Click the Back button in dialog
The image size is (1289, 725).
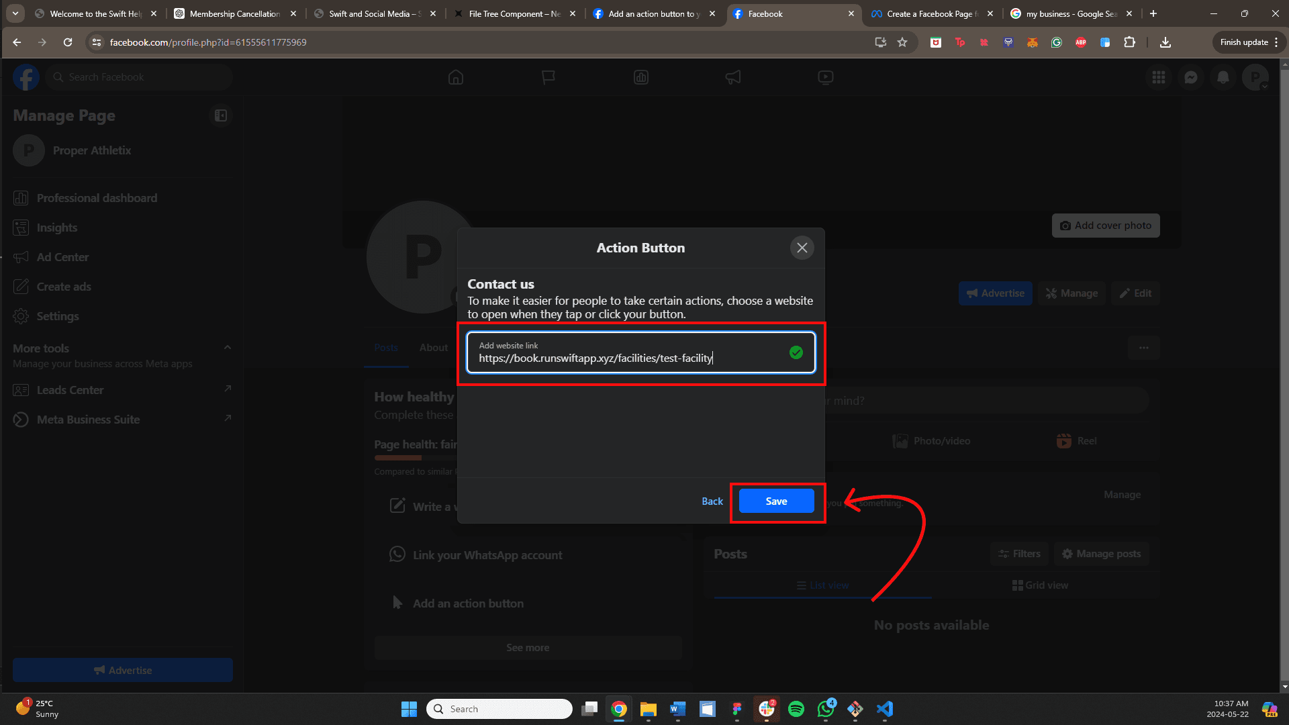713,501
